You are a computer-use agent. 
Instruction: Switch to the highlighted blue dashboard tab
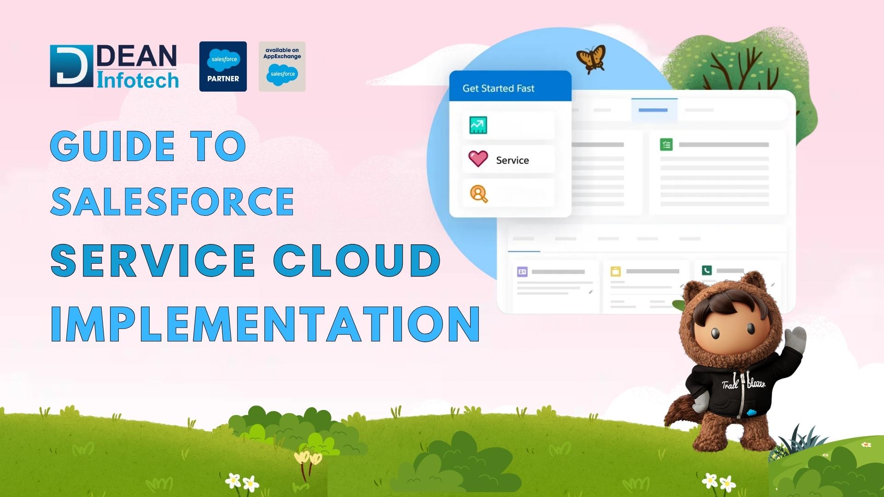pyautogui.click(x=653, y=110)
